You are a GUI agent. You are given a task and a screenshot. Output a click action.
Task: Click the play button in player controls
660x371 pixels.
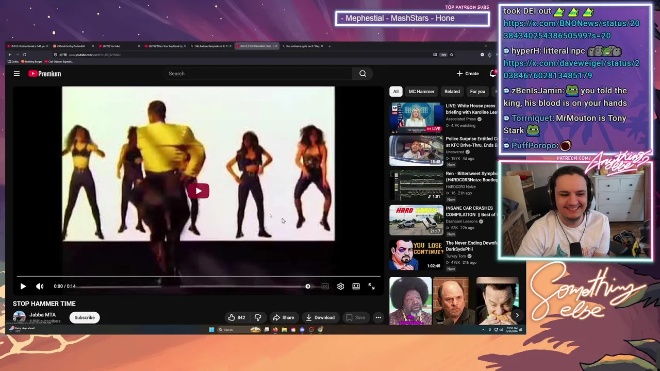[23, 286]
